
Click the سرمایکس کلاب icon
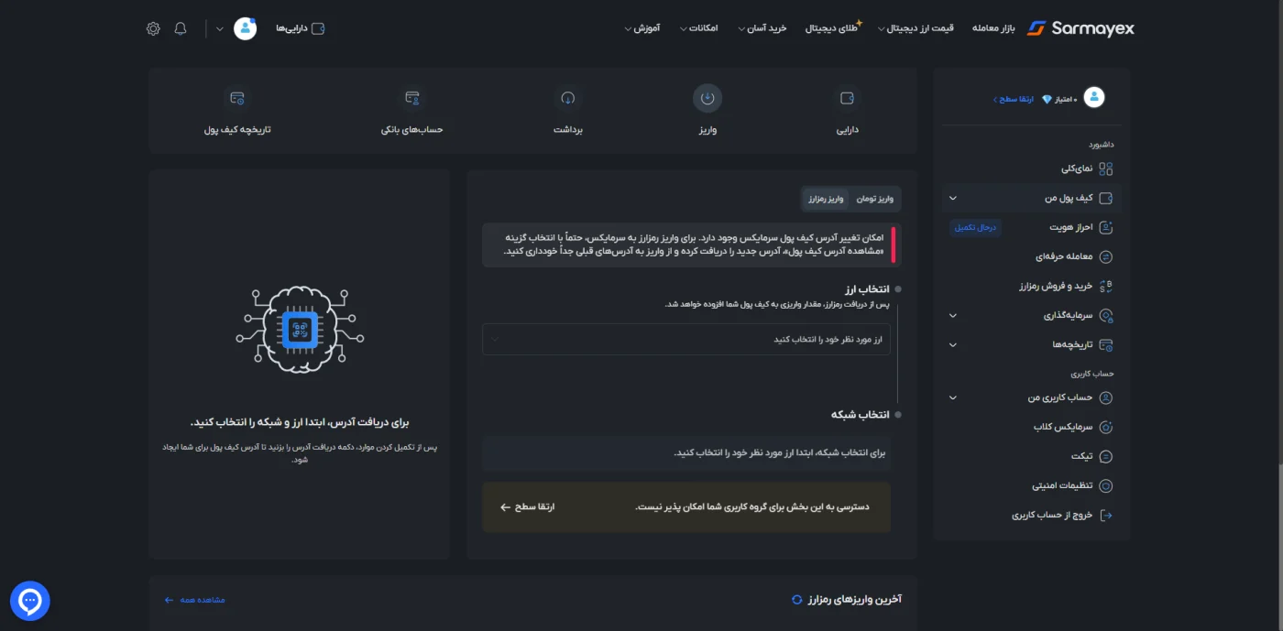click(x=1106, y=427)
